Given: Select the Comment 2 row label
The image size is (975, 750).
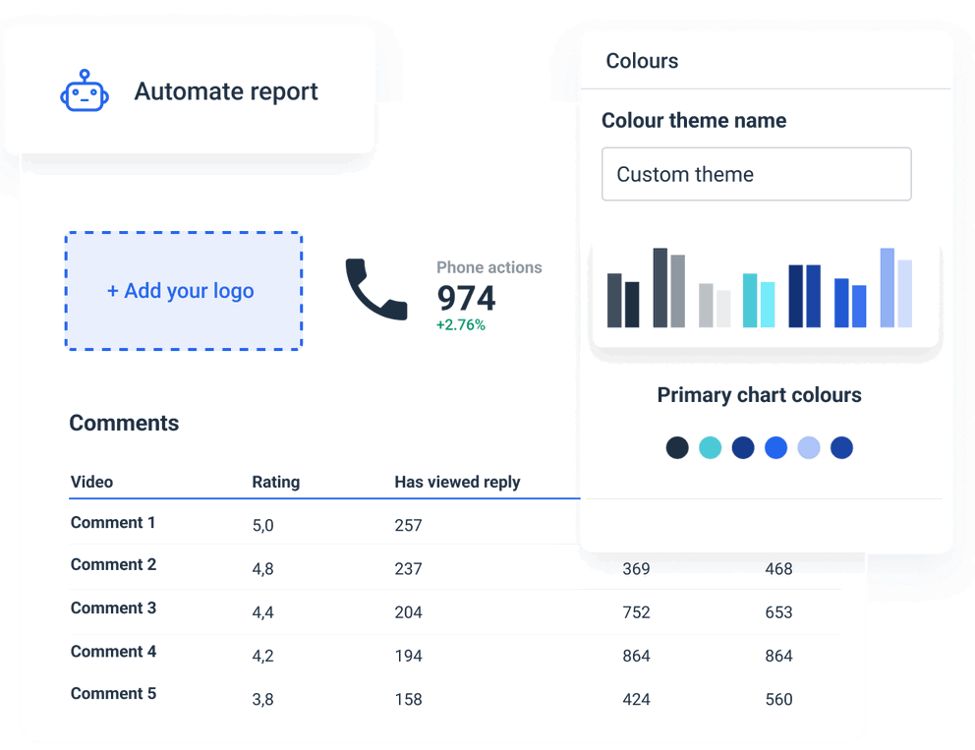Looking at the screenshot, I should 113,564.
